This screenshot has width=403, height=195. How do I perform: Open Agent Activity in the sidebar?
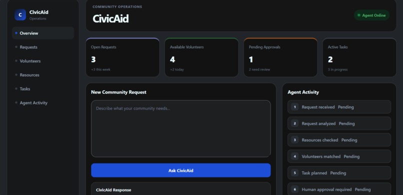(x=43, y=103)
